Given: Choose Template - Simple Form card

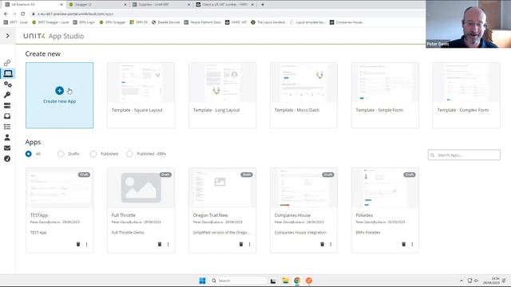Looking at the screenshot, I should point(385,96).
